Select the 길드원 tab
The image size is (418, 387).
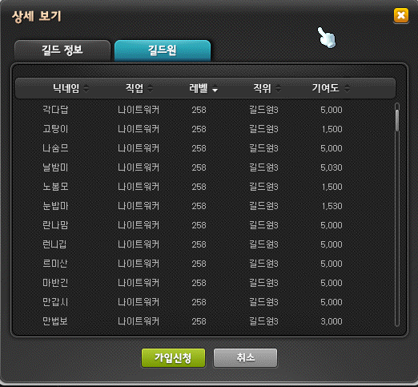(x=163, y=50)
